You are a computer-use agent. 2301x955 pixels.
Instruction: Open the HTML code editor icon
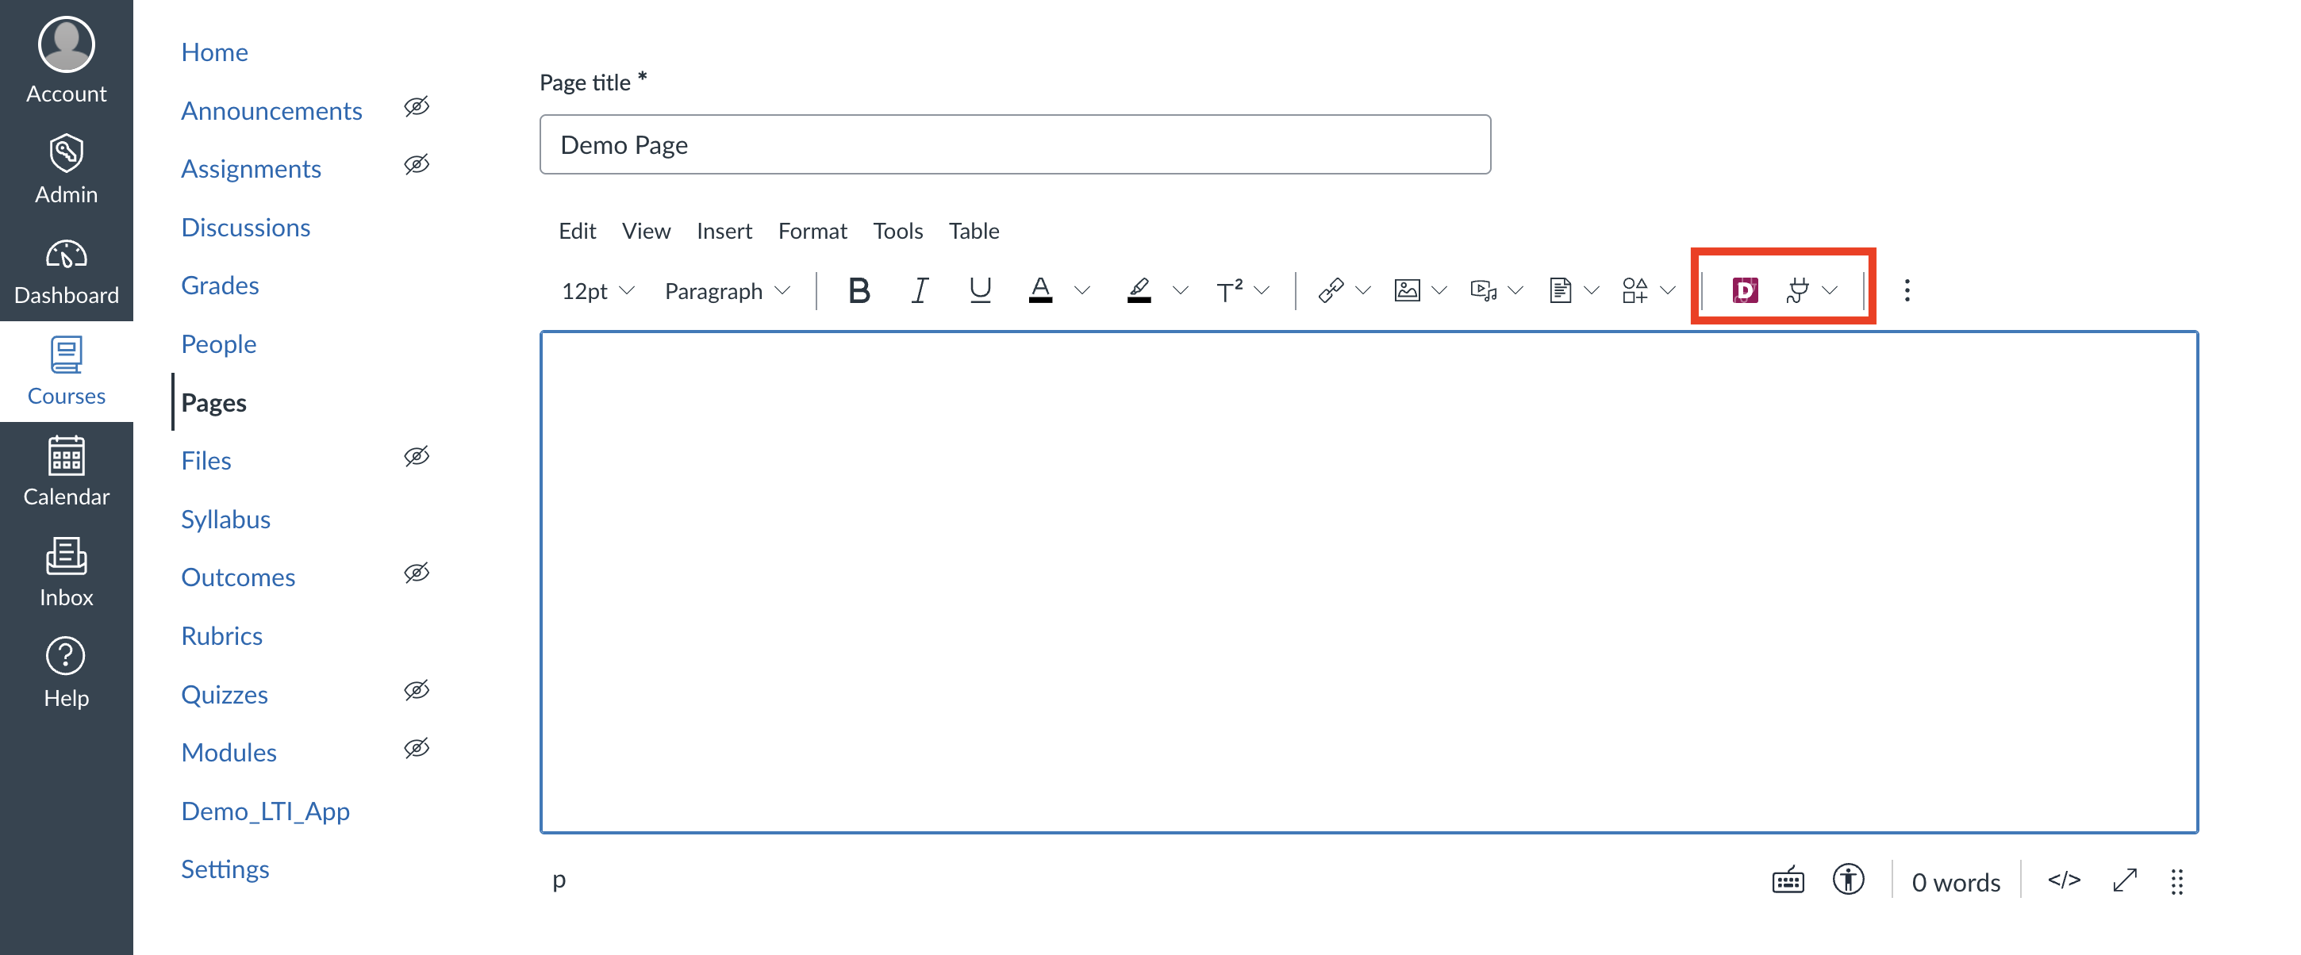pos(2064,881)
